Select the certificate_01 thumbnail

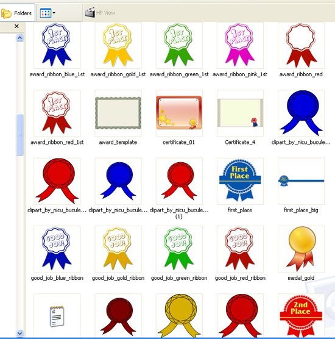(179, 113)
